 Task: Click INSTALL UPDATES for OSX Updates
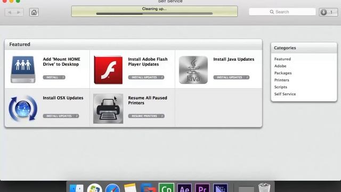point(61,116)
